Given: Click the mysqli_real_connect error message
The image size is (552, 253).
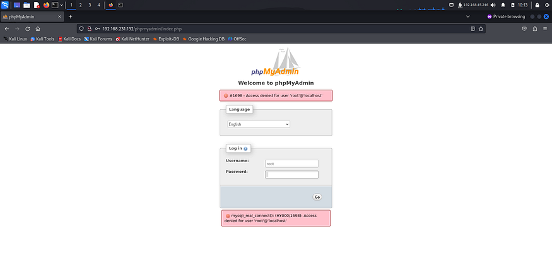Looking at the screenshot, I should [x=276, y=218].
